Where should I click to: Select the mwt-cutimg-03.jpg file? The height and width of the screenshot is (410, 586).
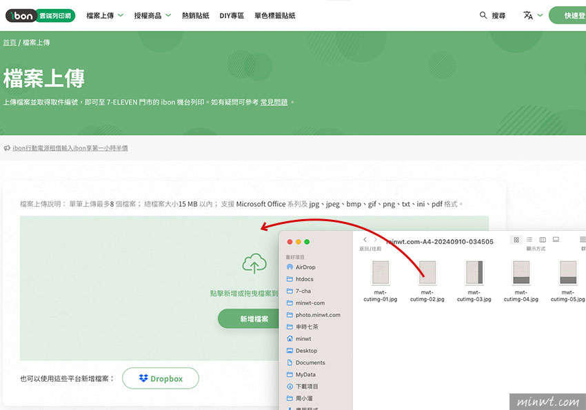[x=474, y=281]
